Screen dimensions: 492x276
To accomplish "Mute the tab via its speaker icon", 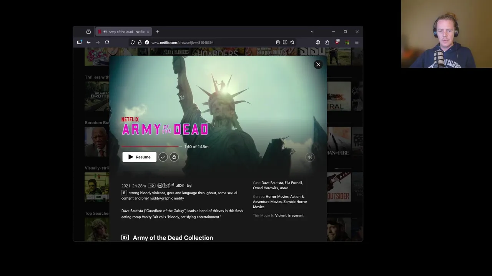I will click(x=105, y=32).
